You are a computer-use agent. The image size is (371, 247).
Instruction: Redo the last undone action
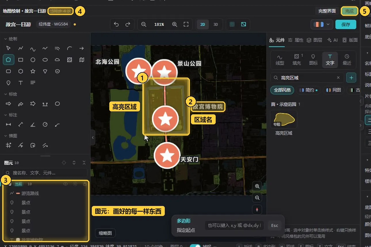point(128,24)
